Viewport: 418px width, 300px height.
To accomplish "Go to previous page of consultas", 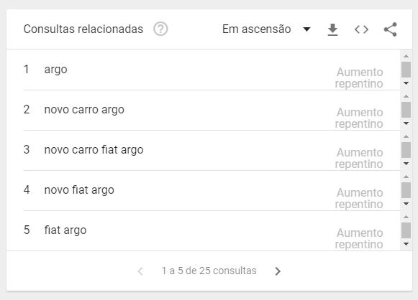I will point(140,271).
